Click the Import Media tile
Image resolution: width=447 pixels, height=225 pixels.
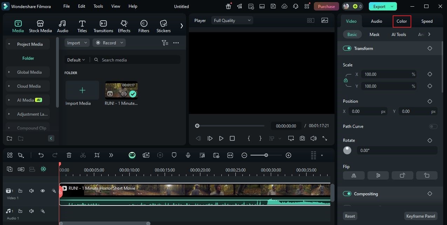click(x=82, y=90)
